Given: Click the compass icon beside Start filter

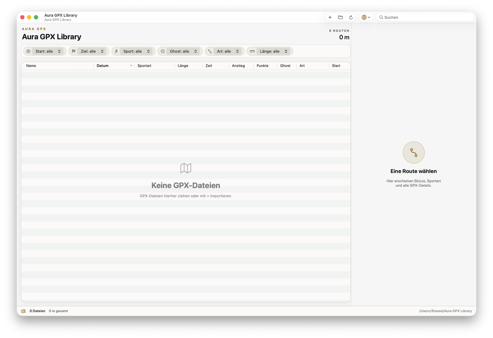Looking at the screenshot, I should [x=28, y=51].
